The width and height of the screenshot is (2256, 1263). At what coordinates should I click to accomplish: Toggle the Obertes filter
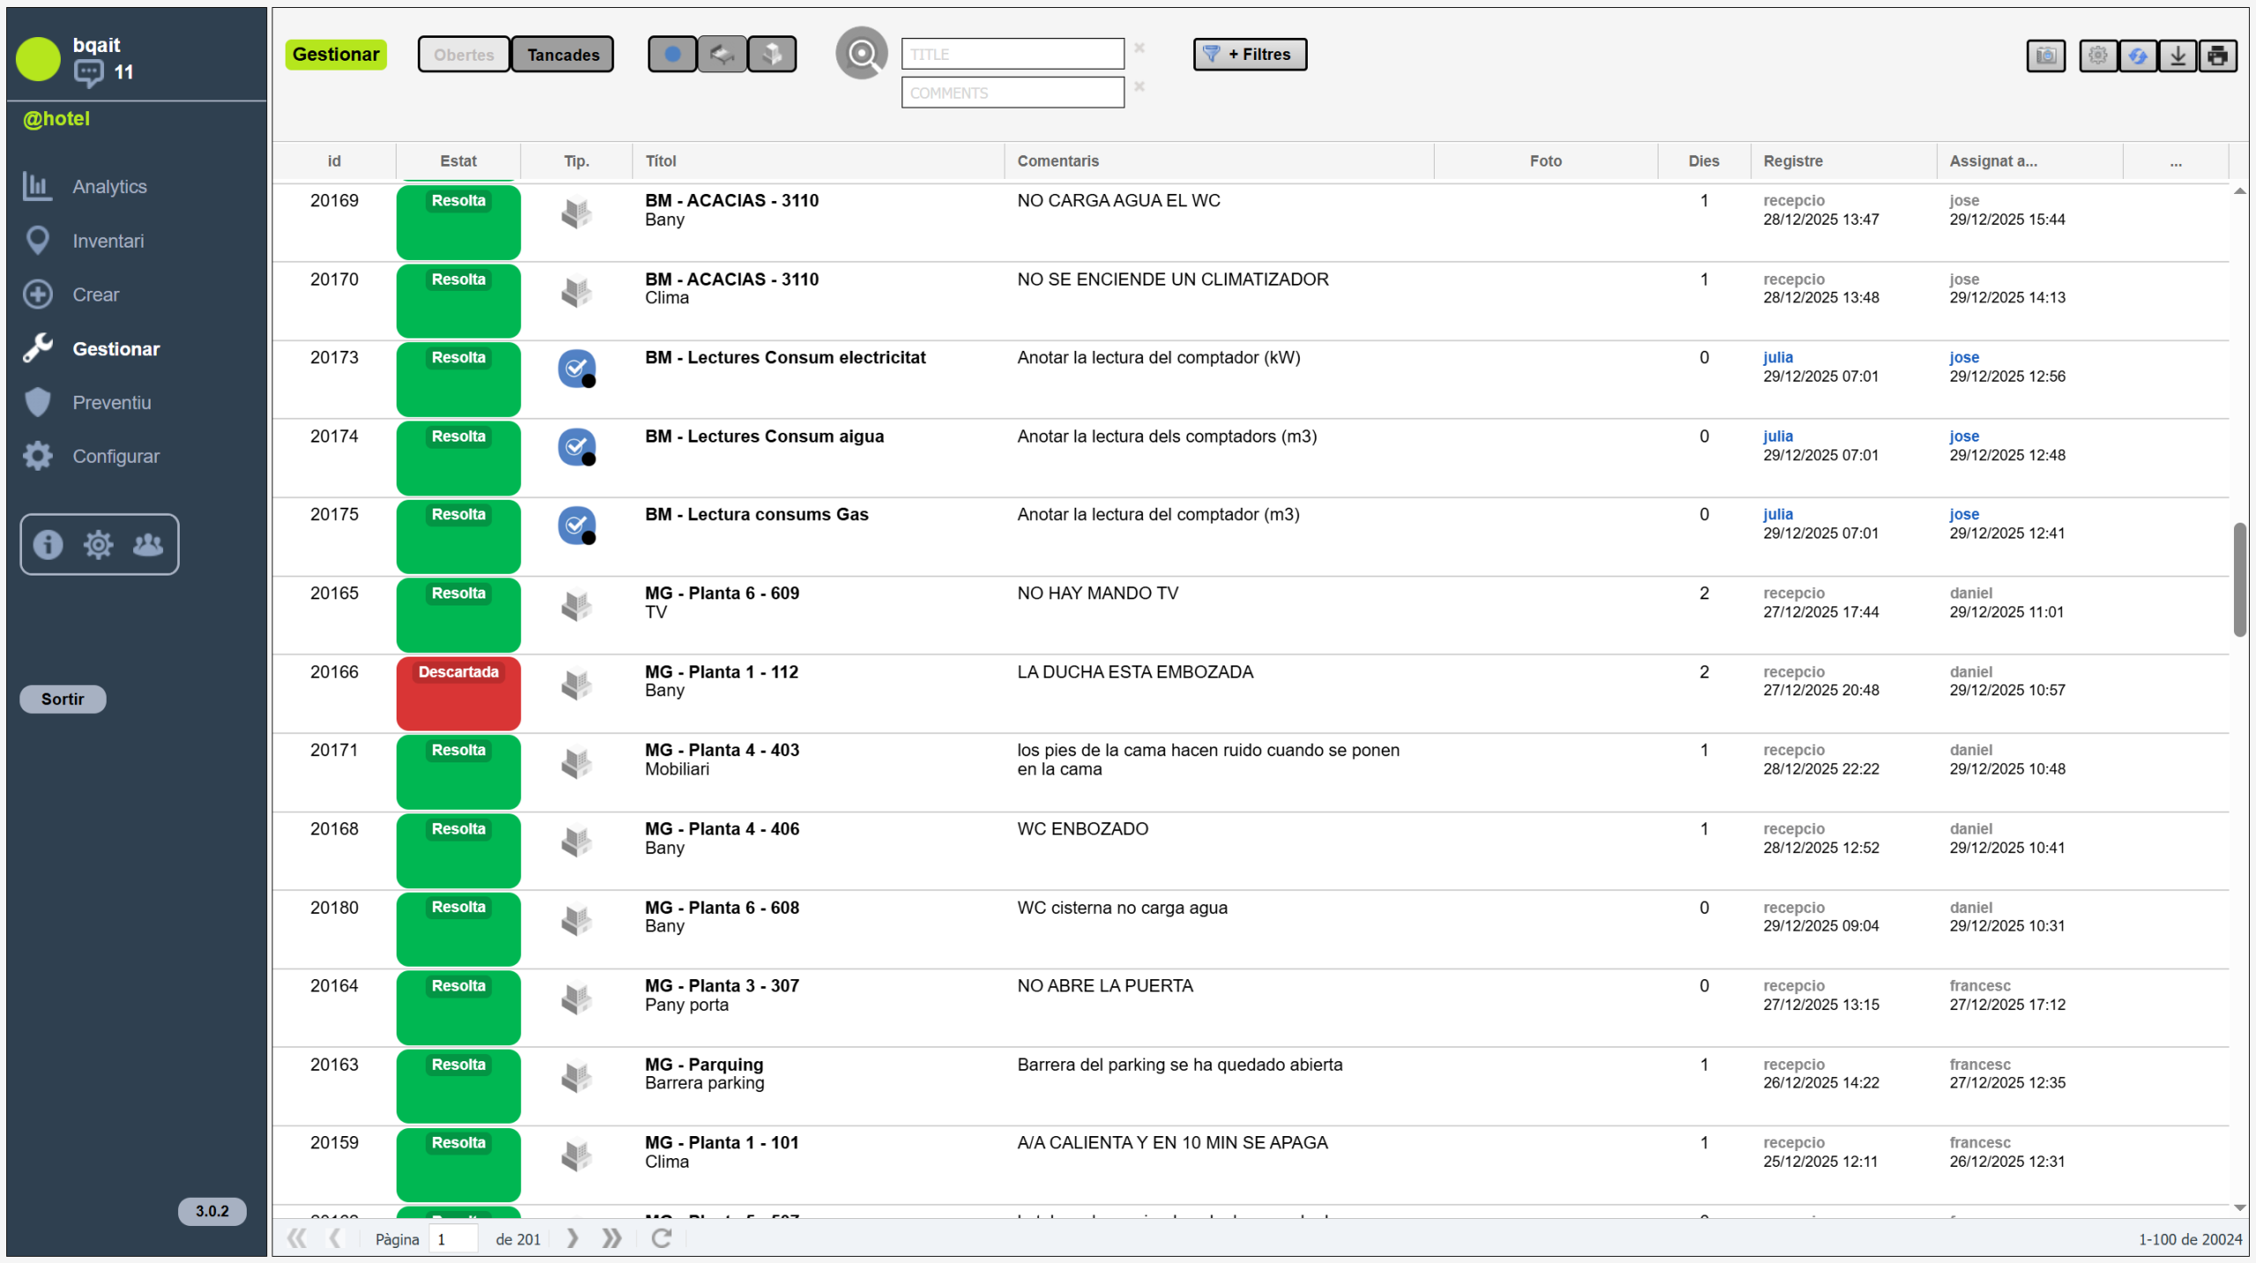pyautogui.click(x=464, y=55)
